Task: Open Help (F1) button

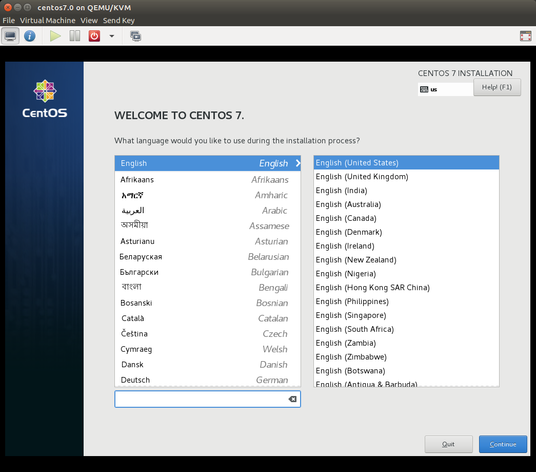Action: click(x=497, y=87)
